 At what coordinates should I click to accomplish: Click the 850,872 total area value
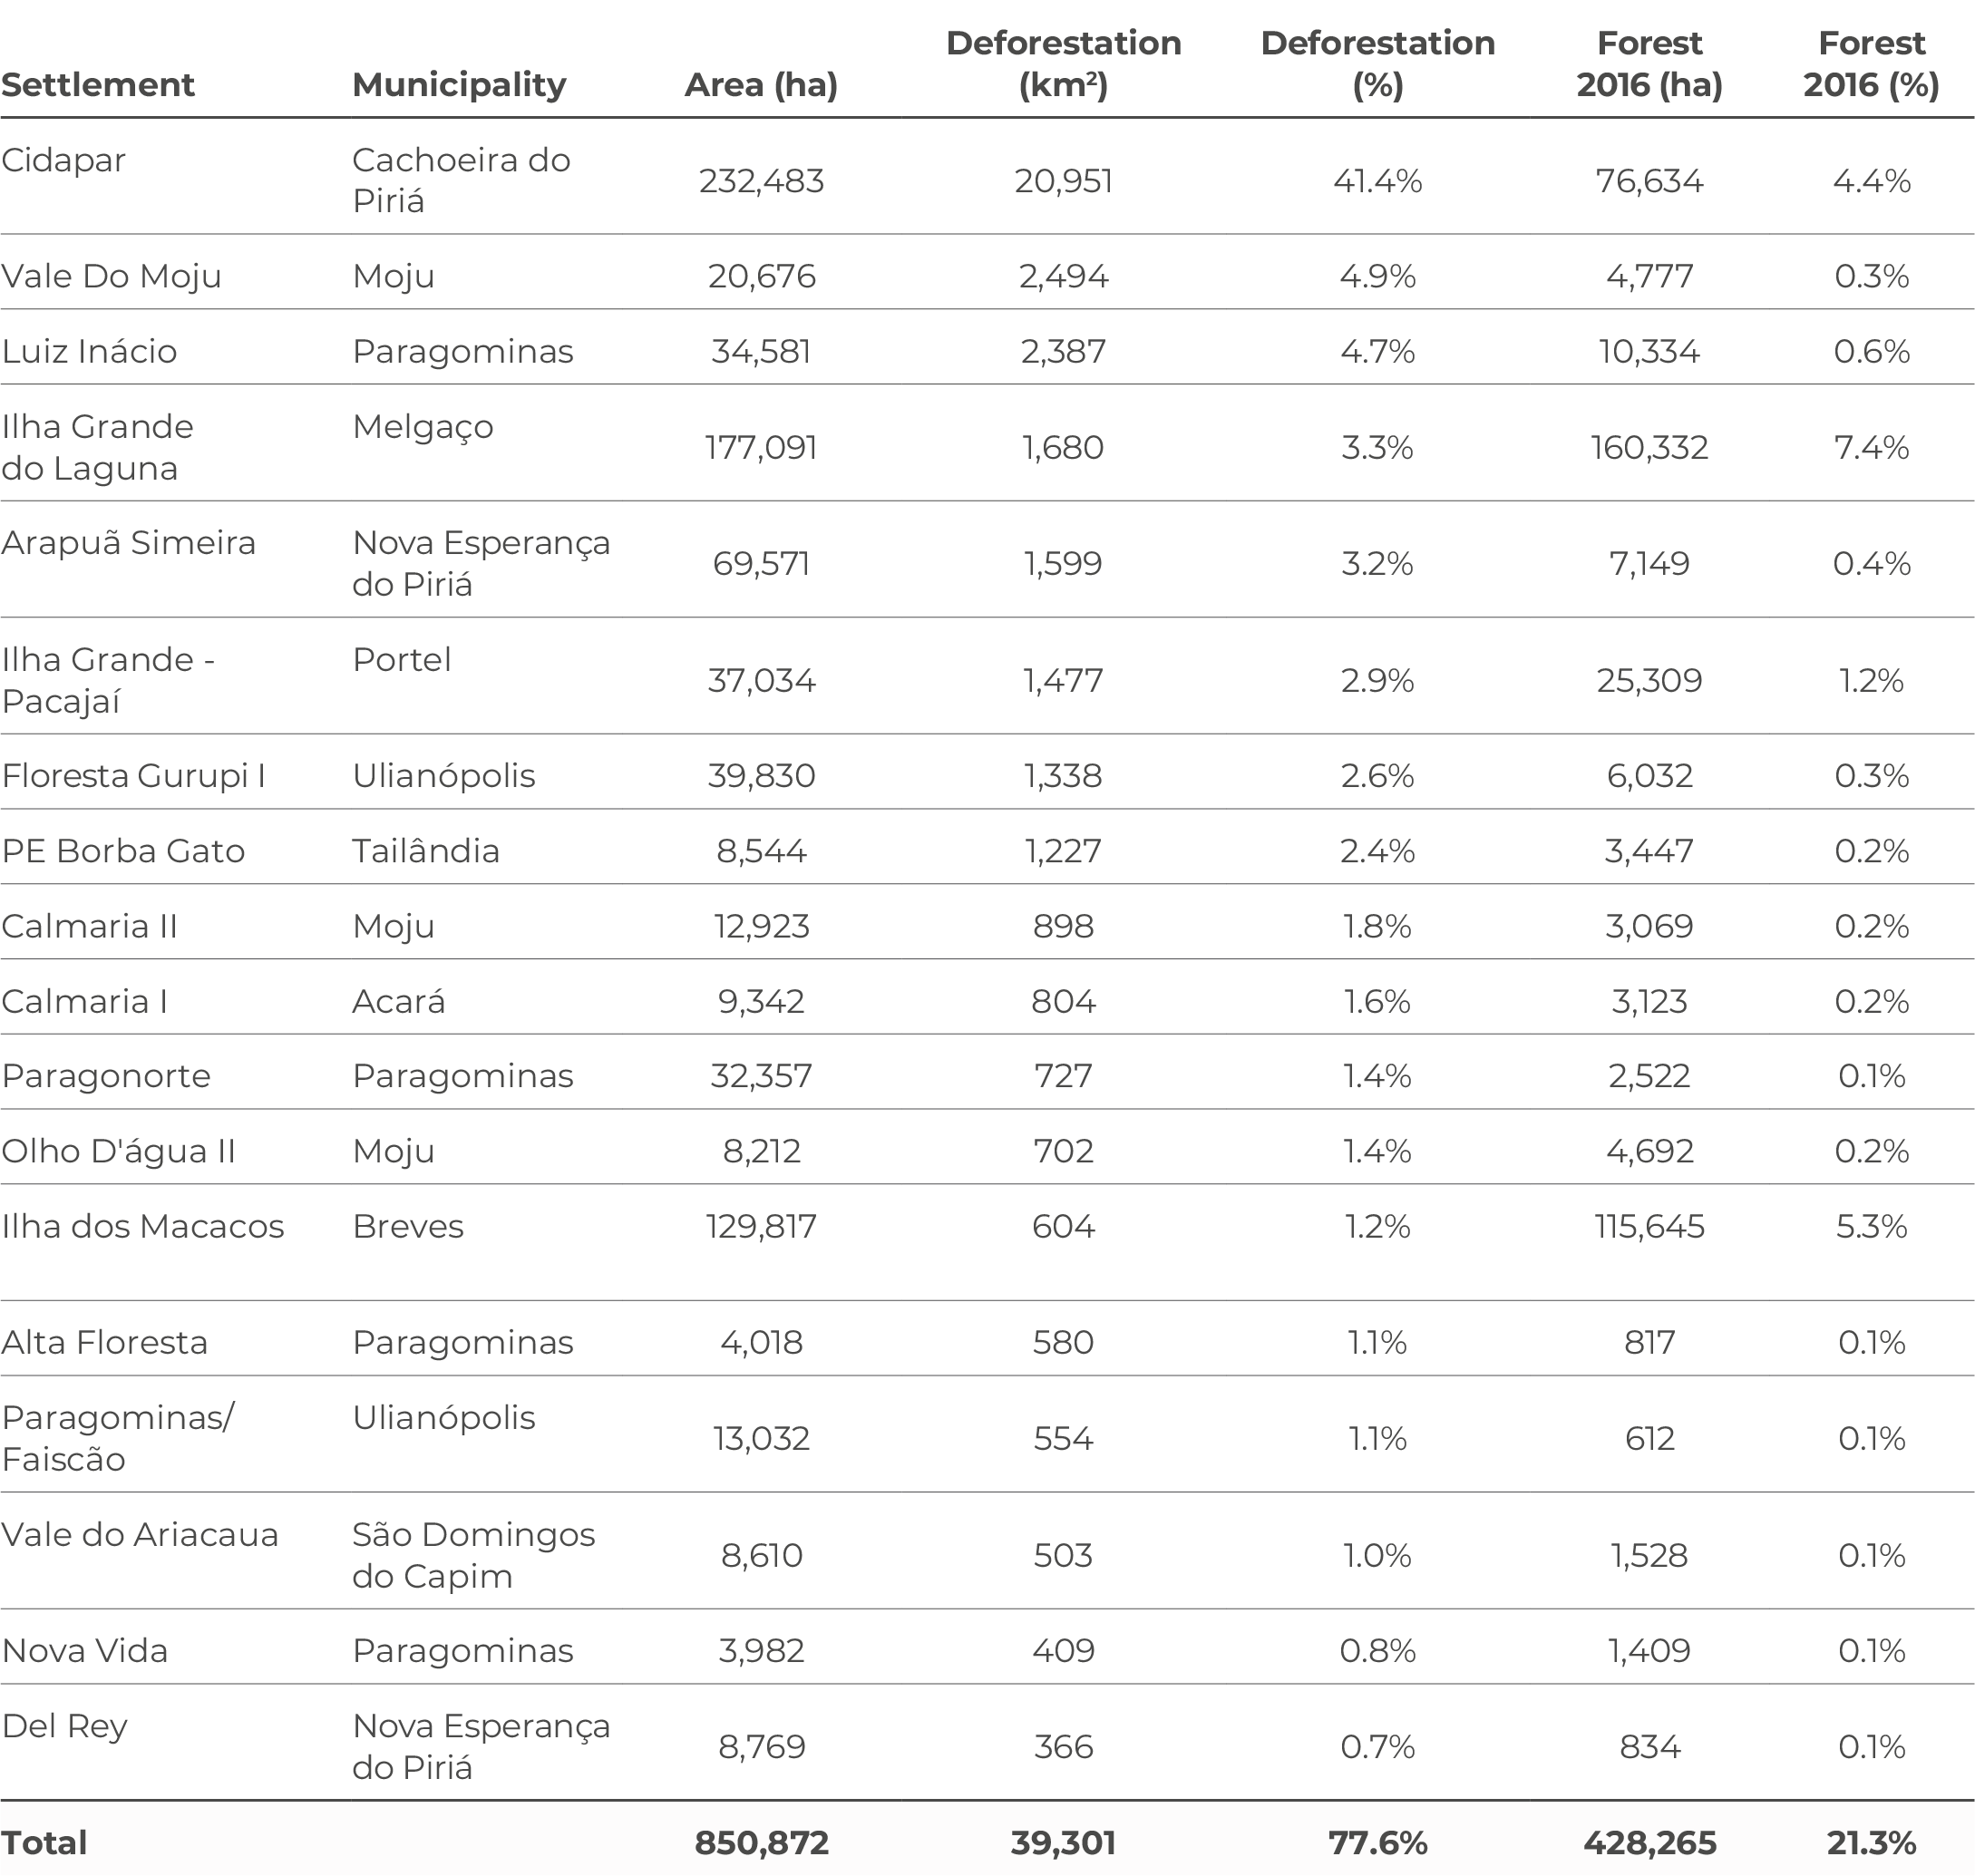762,1842
